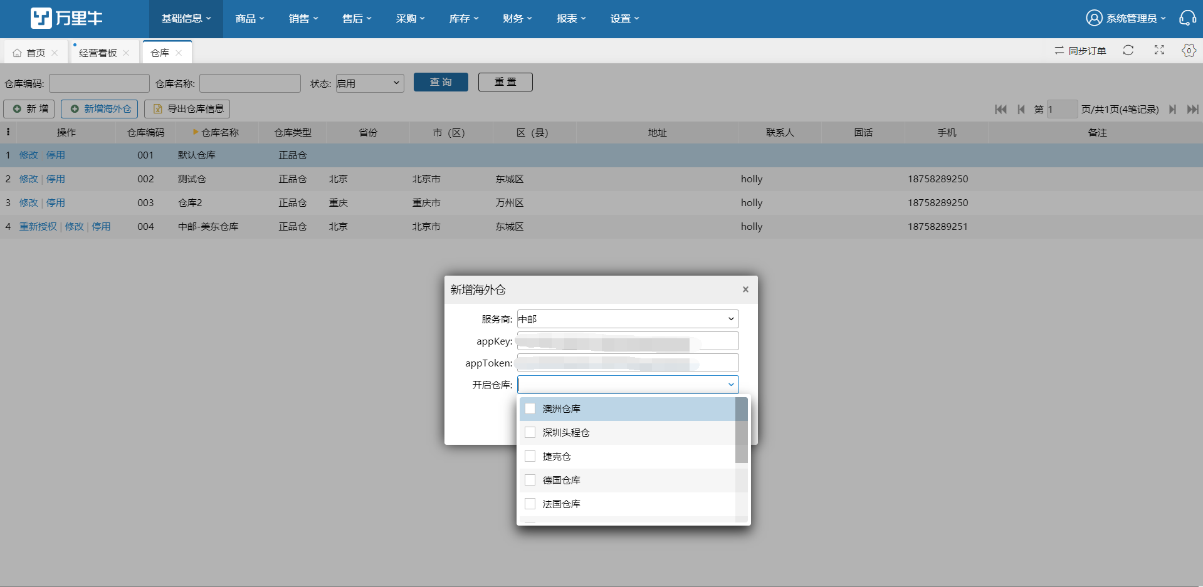
Task: Click the 仓库编码 input field
Action: pyautogui.click(x=99, y=83)
